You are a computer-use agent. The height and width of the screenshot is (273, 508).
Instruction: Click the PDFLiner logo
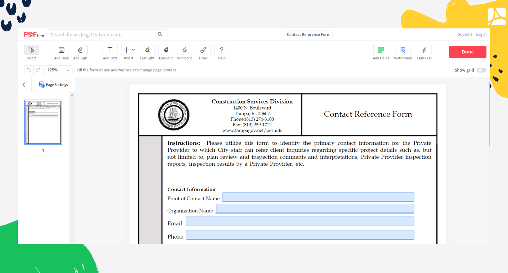click(x=34, y=34)
